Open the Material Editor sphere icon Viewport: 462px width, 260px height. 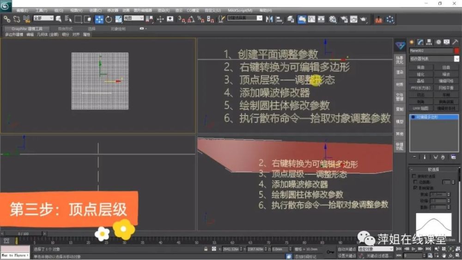pos(333,19)
